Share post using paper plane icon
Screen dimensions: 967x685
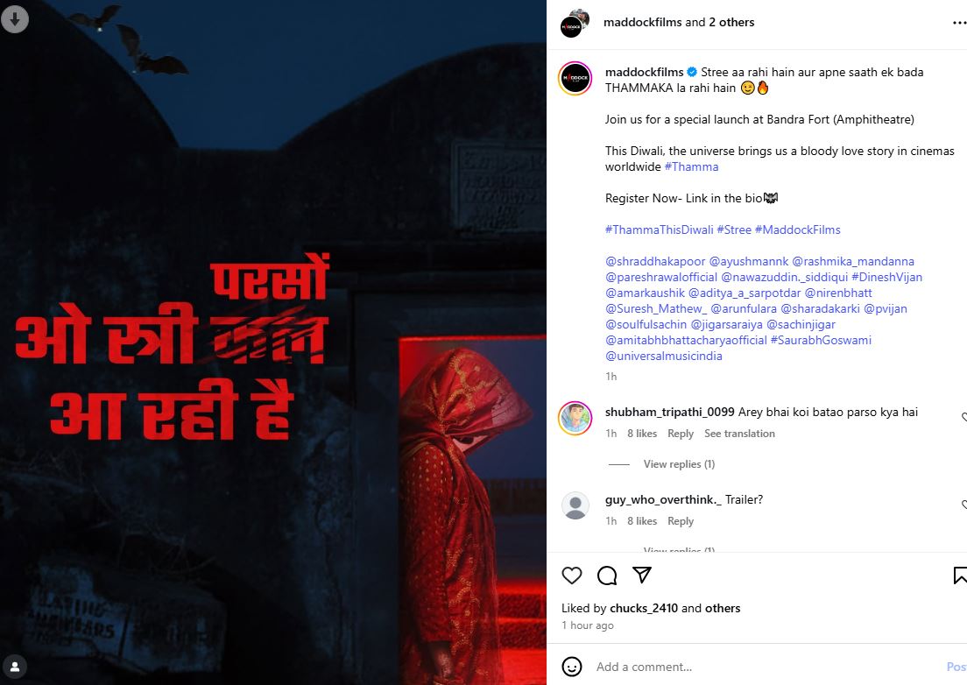point(642,575)
